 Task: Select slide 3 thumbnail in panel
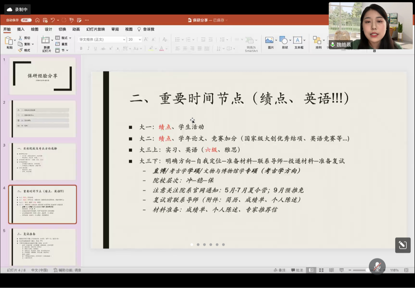point(43,161)
